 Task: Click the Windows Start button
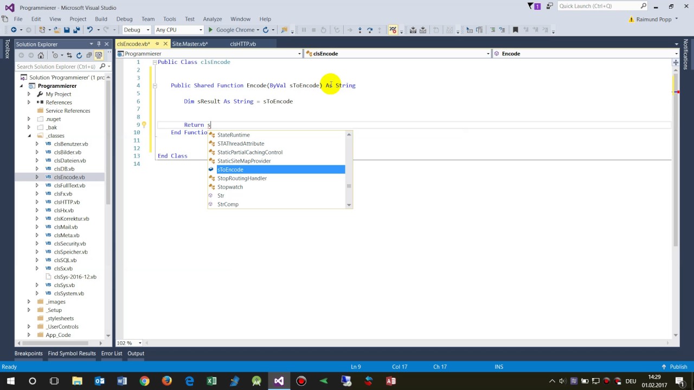pyautogui.click(x=10, y=381)
